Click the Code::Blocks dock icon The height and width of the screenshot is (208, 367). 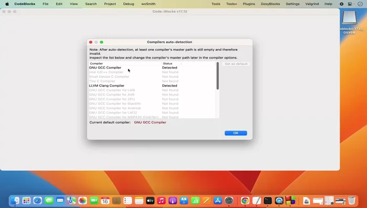coord(290,201)
